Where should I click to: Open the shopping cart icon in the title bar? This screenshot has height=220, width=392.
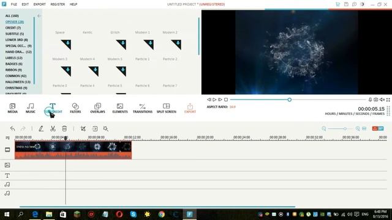click(337, 4)
